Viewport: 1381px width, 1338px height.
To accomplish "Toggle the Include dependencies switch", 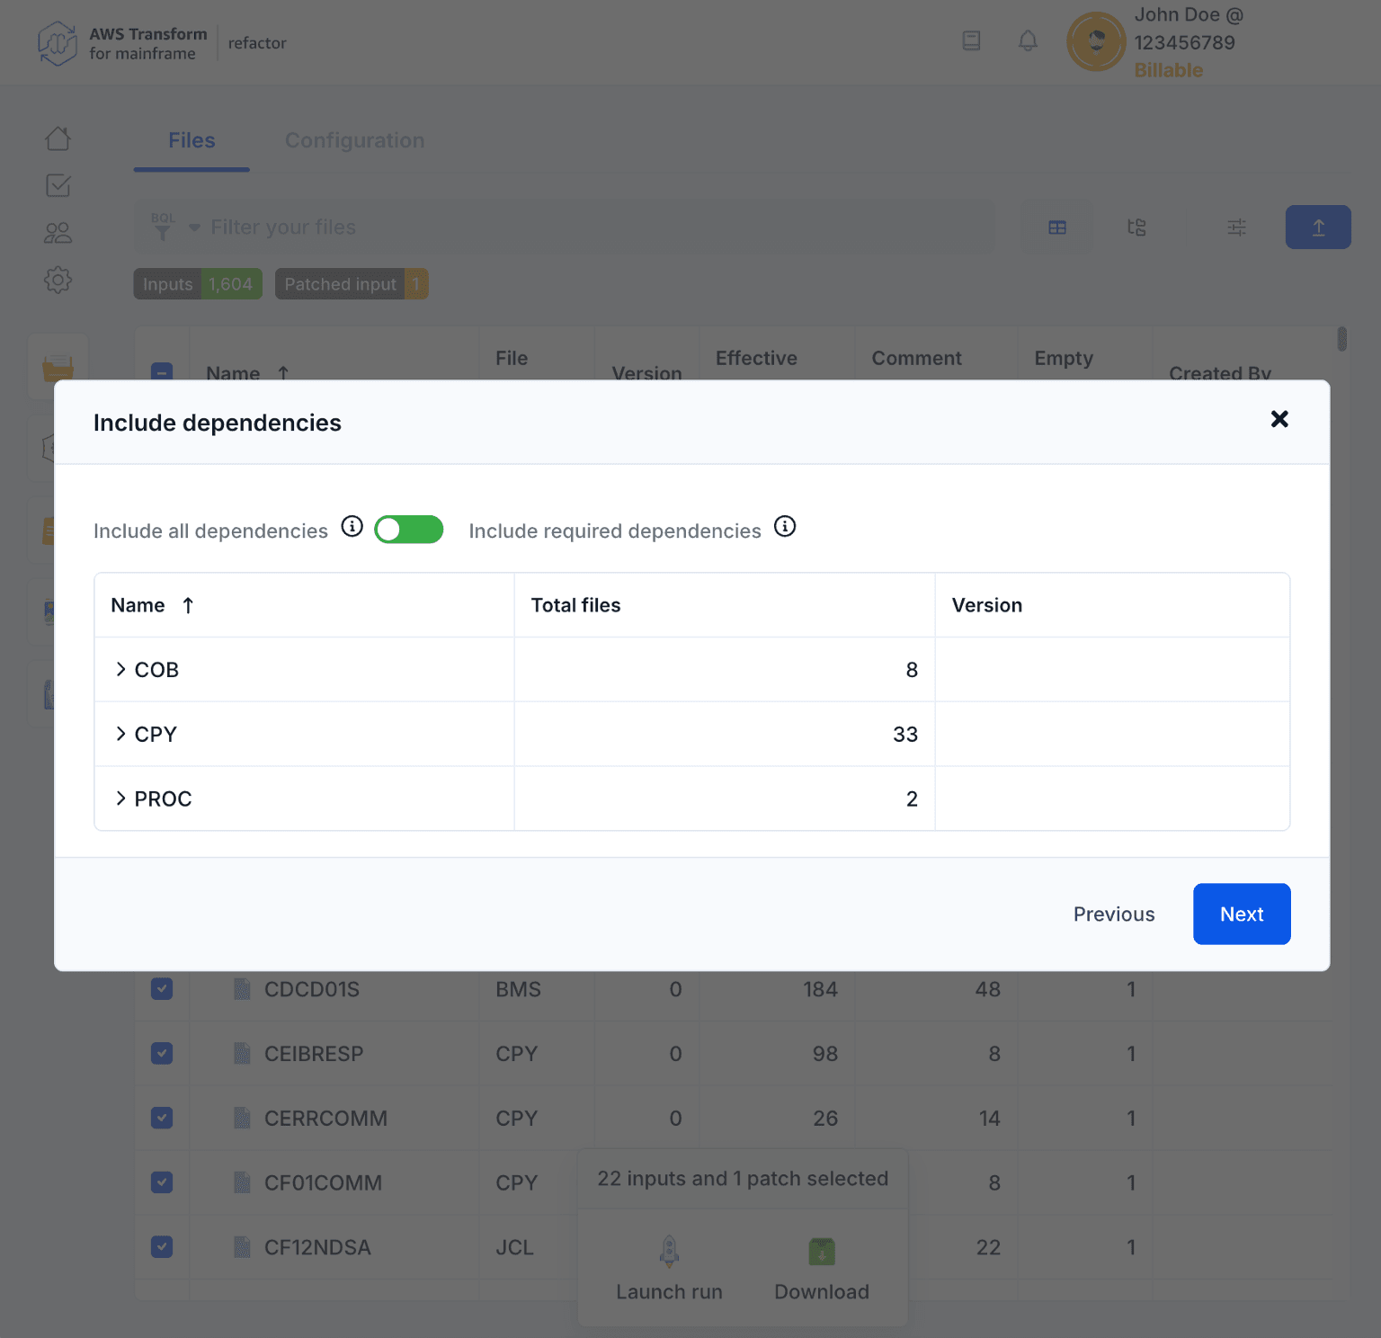I will 409,530.
